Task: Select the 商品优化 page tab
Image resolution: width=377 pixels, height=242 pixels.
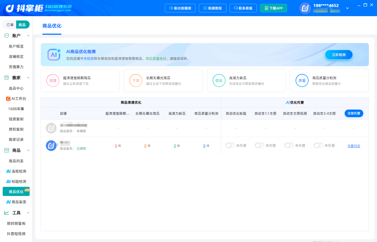Action: click(52, 26)
